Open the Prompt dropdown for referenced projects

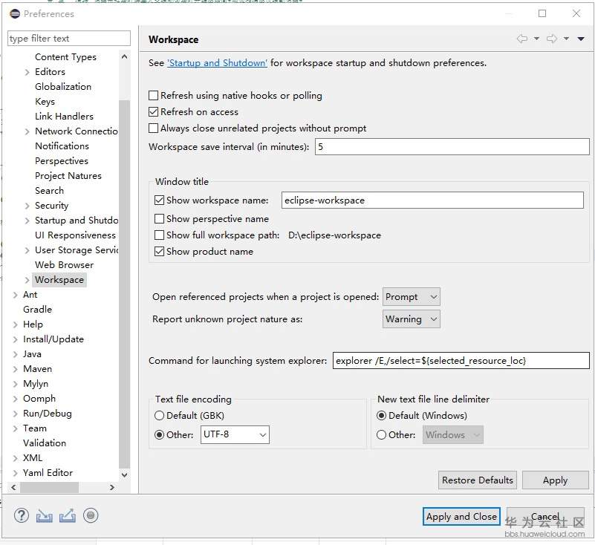pos(412,296)
